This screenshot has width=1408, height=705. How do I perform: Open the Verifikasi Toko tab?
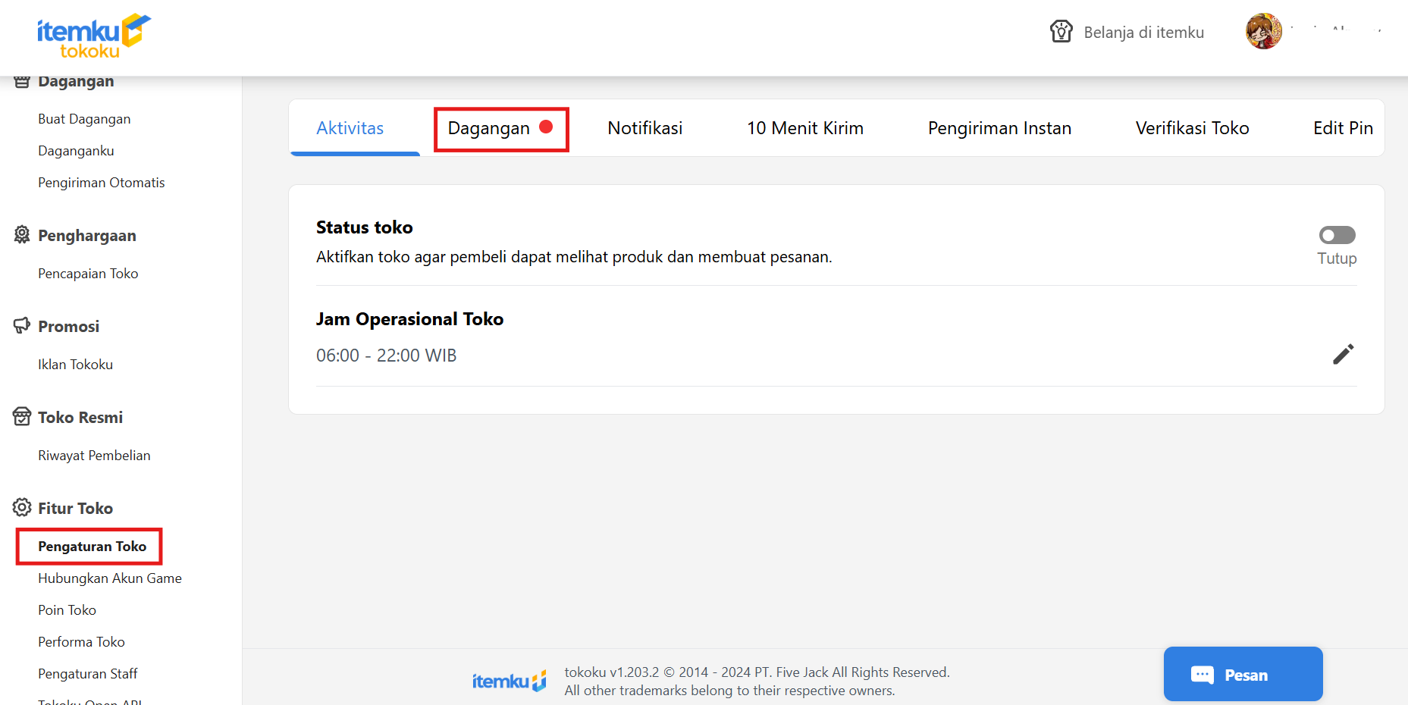click(x=1192, y=129)
